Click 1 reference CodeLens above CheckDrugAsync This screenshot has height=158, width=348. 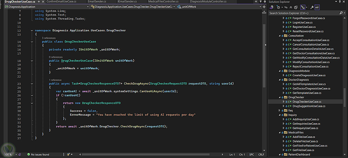[55, 80]
